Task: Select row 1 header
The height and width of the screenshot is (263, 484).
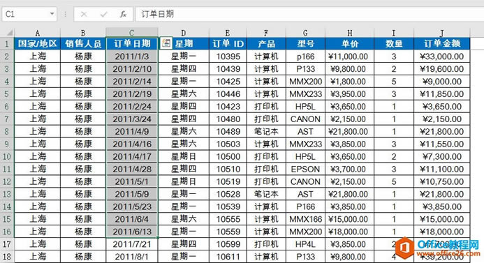Action: point(7,43)
